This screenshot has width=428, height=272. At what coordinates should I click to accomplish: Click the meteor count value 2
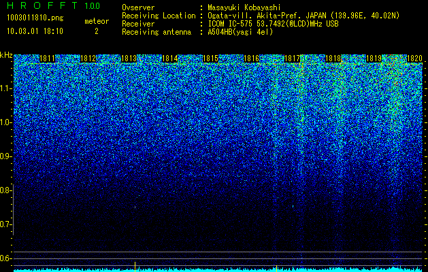(97, 31)
